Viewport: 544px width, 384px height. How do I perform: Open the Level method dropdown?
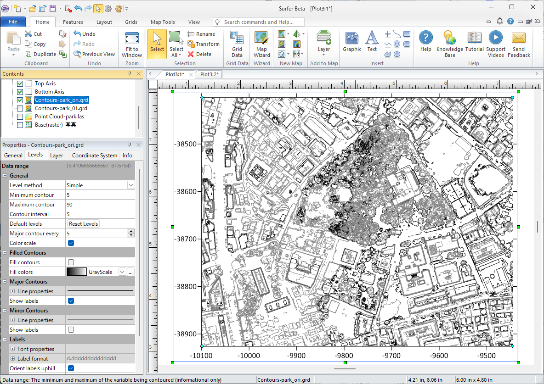coord(131,185)
